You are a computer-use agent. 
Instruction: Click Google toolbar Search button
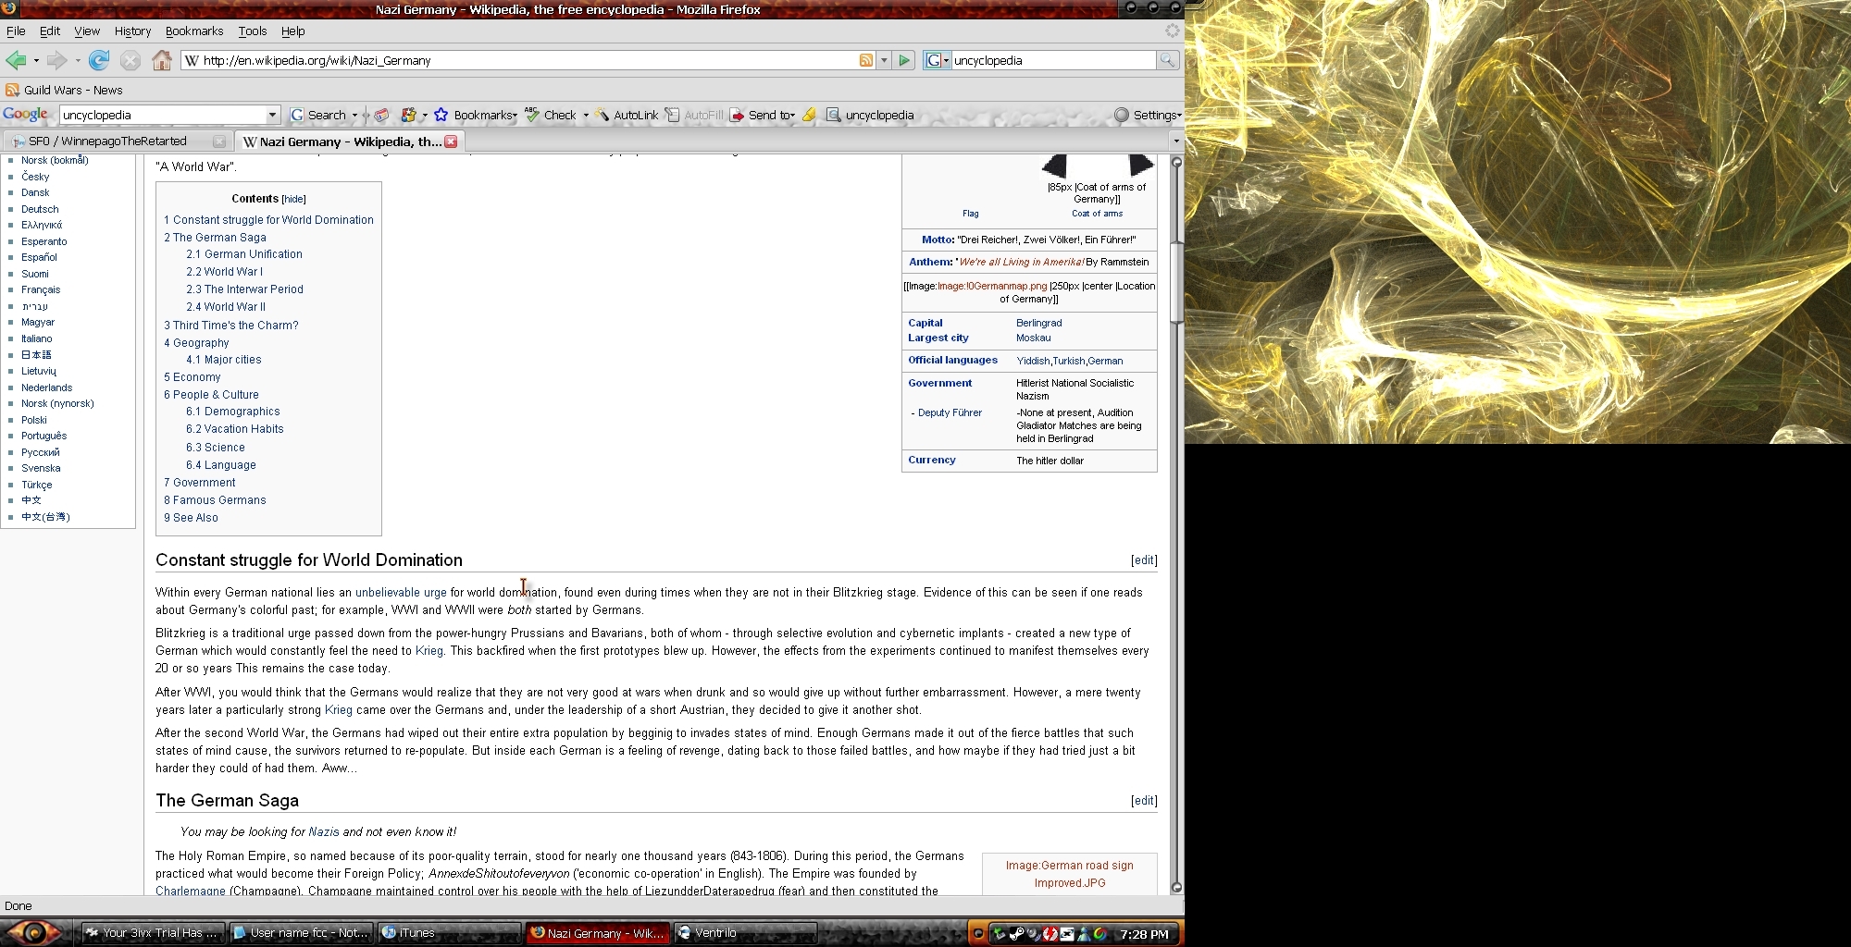[318, 115]
